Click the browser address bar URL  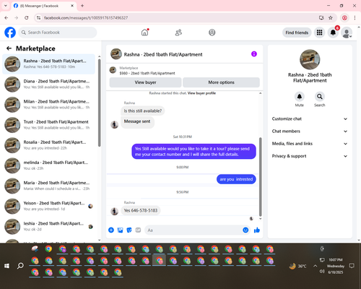click(86, 18)
